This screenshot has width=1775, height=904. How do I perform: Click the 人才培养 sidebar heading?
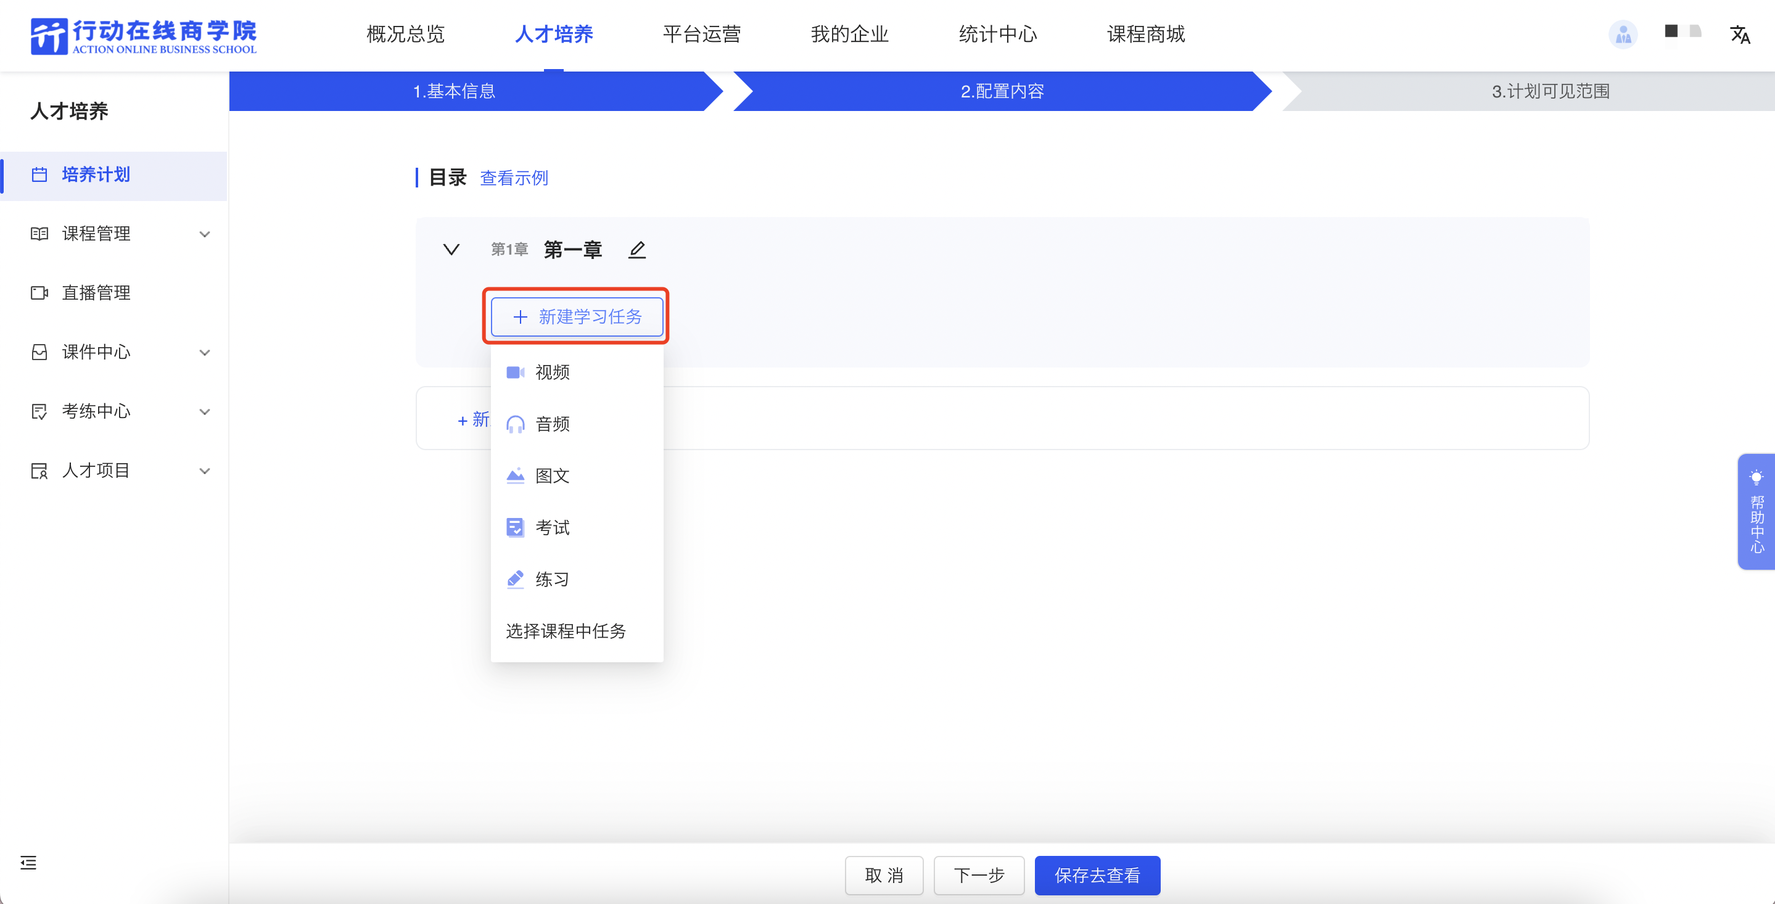click(69, 111)
